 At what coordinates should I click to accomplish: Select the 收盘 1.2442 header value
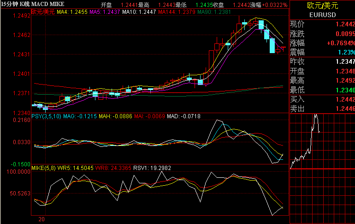click(x=231, y=5)
